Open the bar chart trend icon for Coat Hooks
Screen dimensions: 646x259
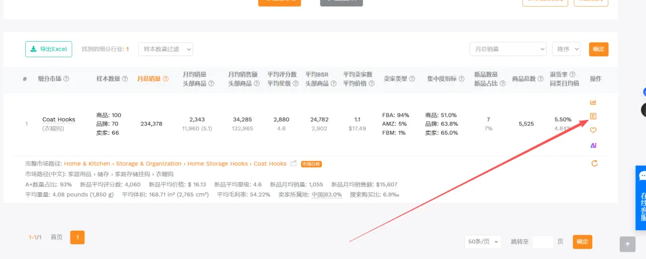593,103
